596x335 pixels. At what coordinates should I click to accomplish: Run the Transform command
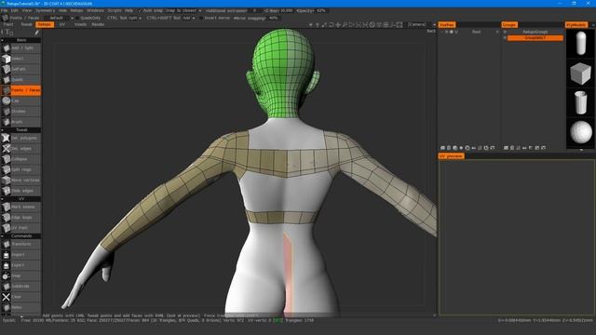pyautogui.click(x=20, y=244)
